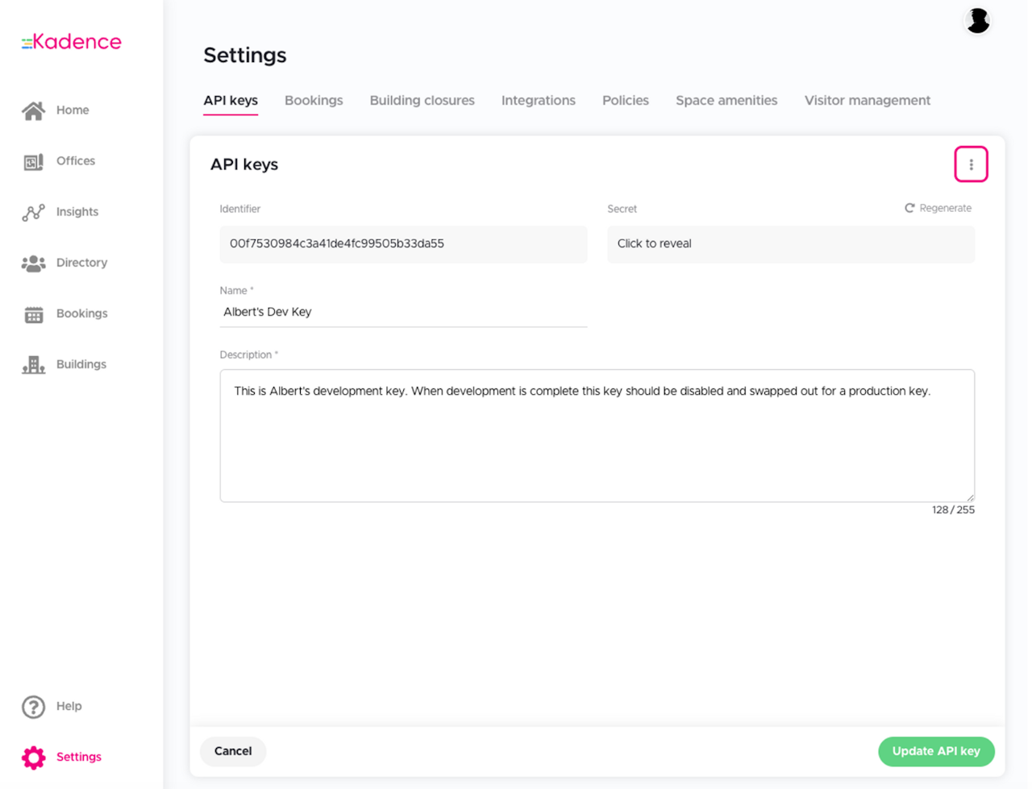Open the three-dot API key options menu
The image size is (1032, 789).
tap(971, 164)
